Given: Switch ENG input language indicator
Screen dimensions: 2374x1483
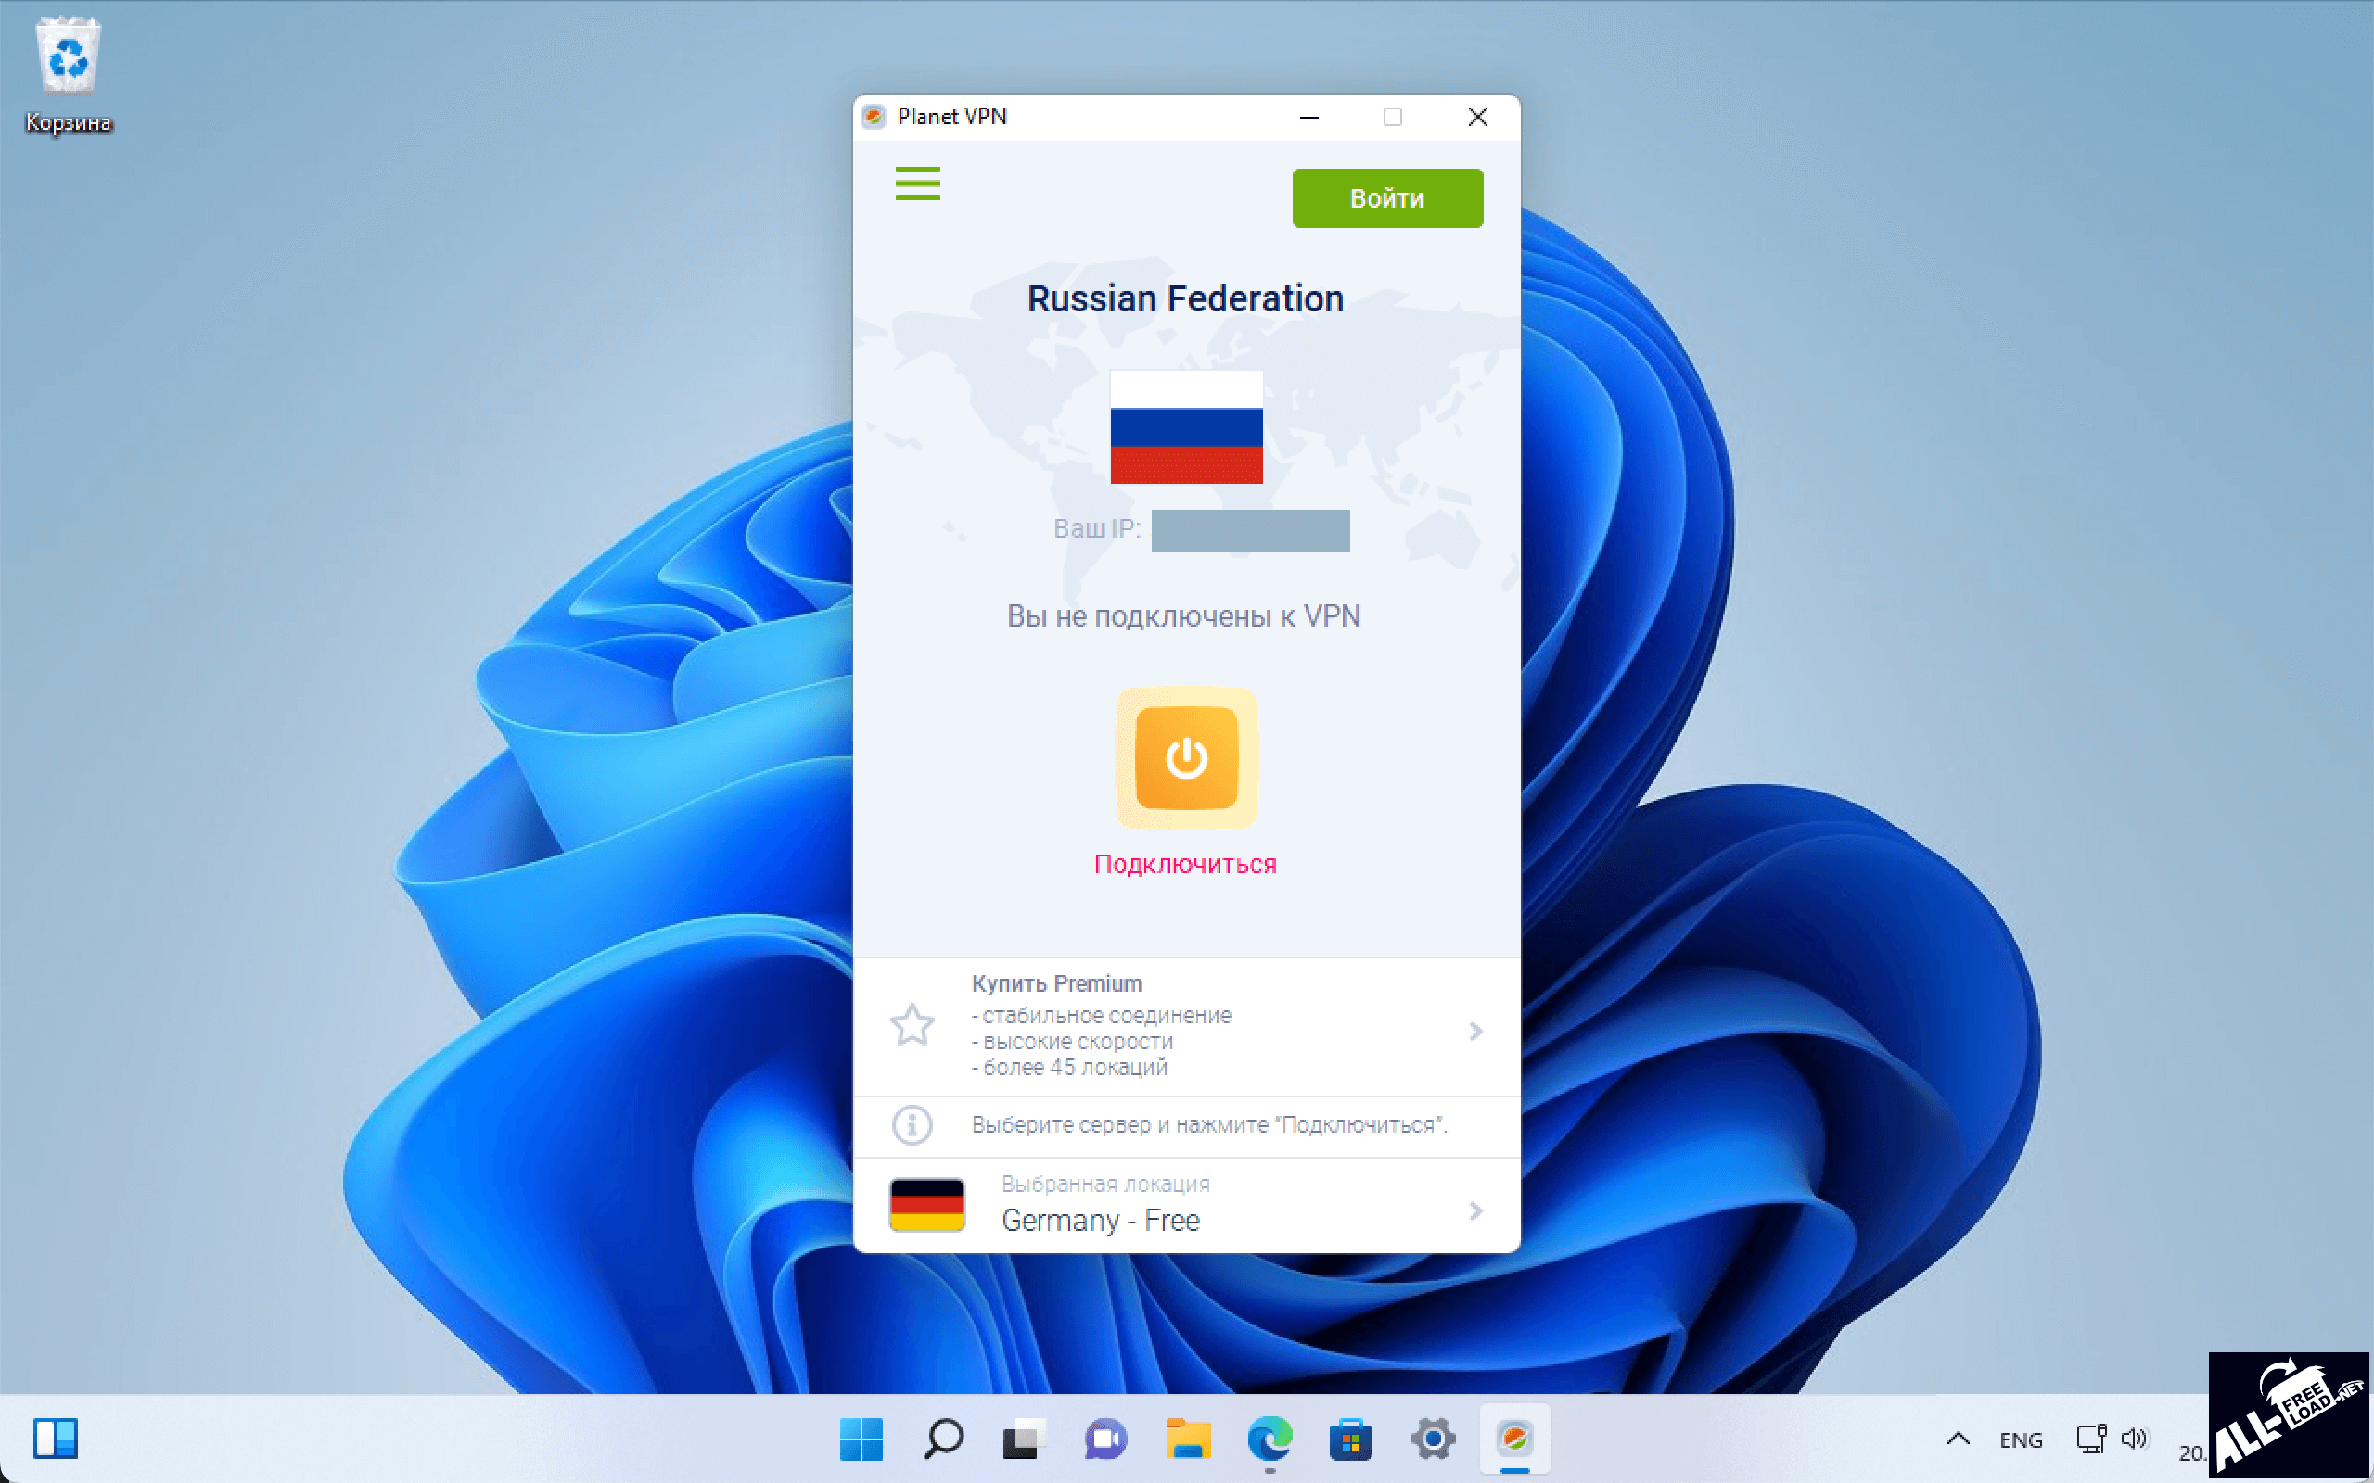Looking at the screenshot, I should pos(2020,1439).
